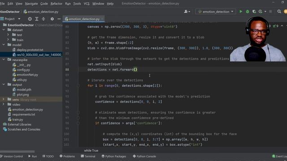Open the Refactor menu

pyautogui.click(x=57, y=4)
